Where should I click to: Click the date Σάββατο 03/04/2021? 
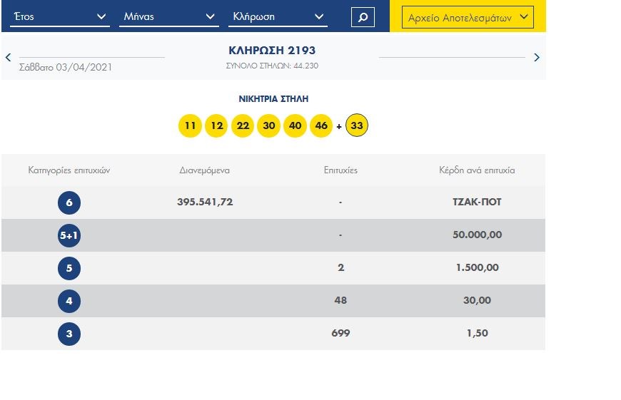pyautogui.click(x=66, y=67)
